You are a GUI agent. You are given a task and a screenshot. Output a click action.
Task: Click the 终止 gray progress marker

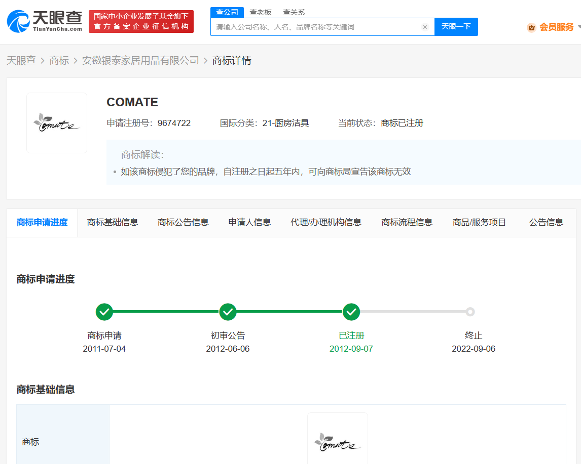[x=470, y=312]
